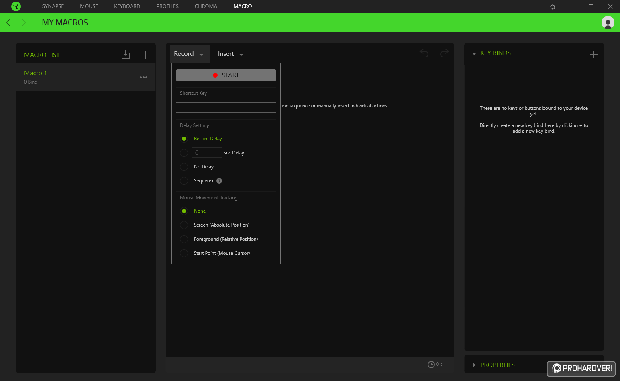The image size is (620, 381).
Task: Add a new macro with plus icon
Action: click(146, 55)
